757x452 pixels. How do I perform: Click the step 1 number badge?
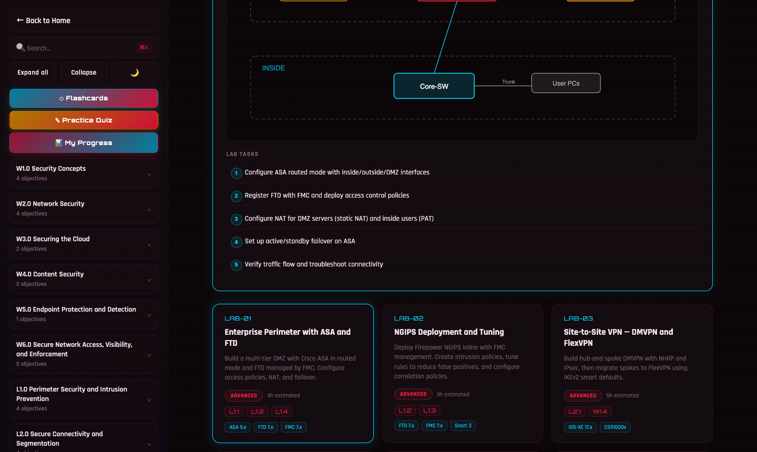pyautogui.click(x=236, y=173)
